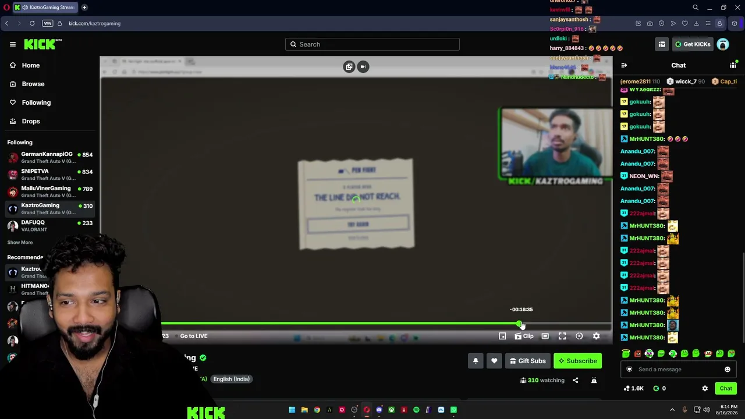The height and width of the screenshot is (419, 745).
Task: Open DAFUQQ channel from Following list
Action: pyautogui.click(x=50, y=226)
